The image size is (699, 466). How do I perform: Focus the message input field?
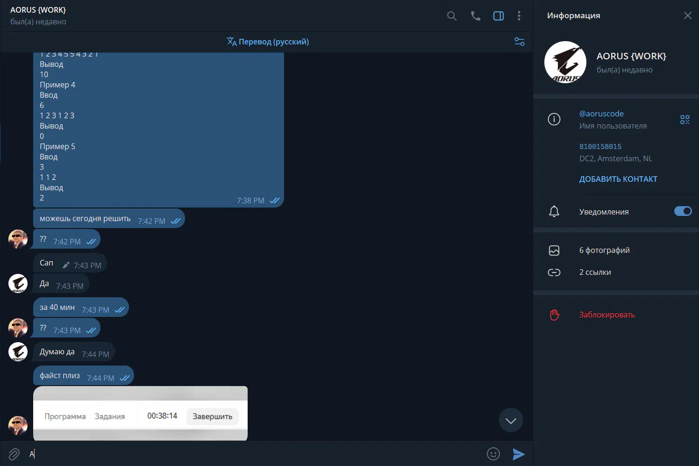point(255,454)
